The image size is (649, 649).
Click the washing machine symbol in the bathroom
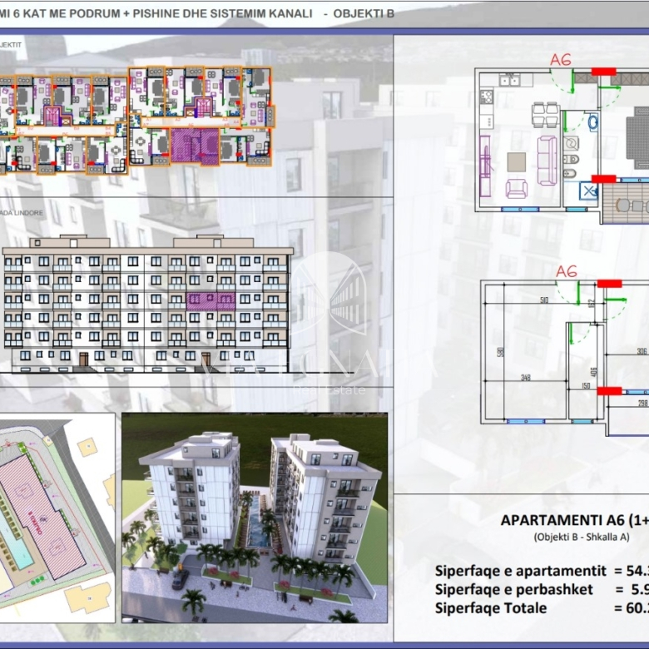(571, 143)
